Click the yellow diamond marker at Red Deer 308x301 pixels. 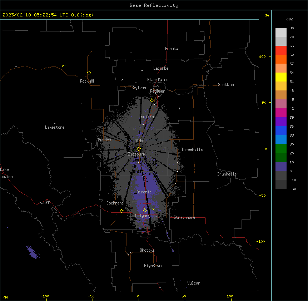[152, 100]
